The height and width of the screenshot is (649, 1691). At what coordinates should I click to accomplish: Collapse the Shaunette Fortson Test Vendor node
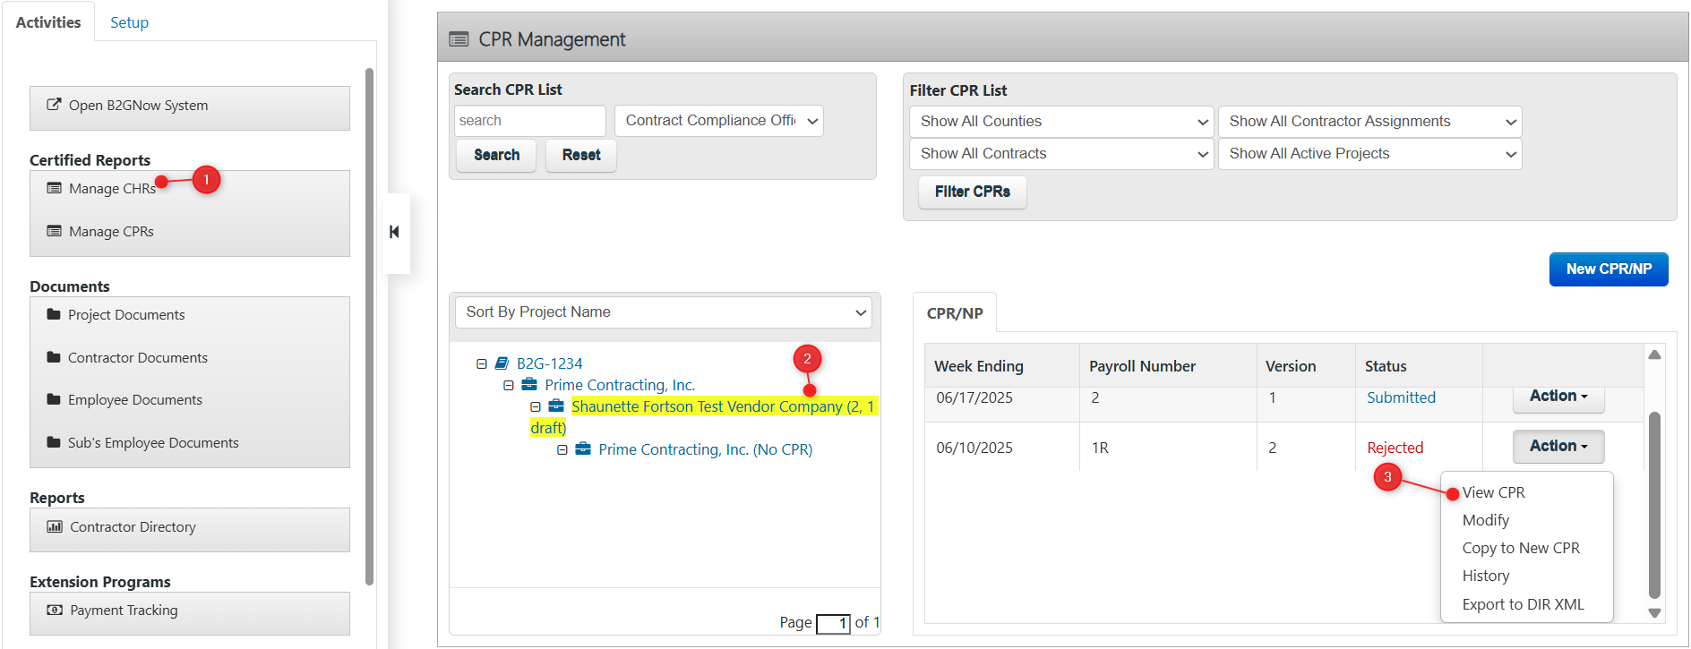(x=536, y=406)
